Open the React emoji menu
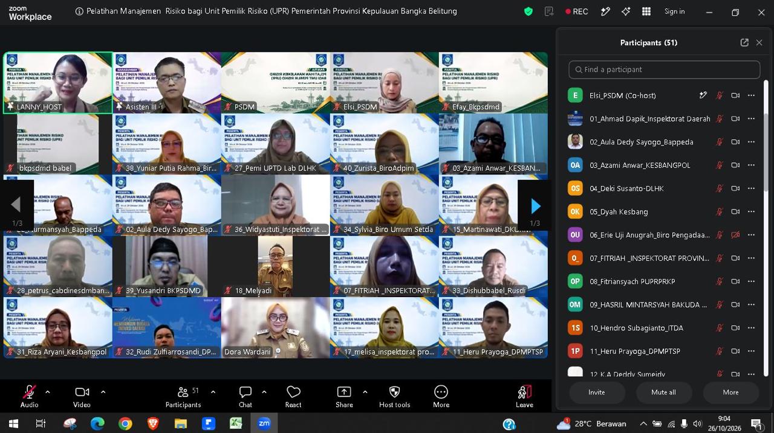 293,397
